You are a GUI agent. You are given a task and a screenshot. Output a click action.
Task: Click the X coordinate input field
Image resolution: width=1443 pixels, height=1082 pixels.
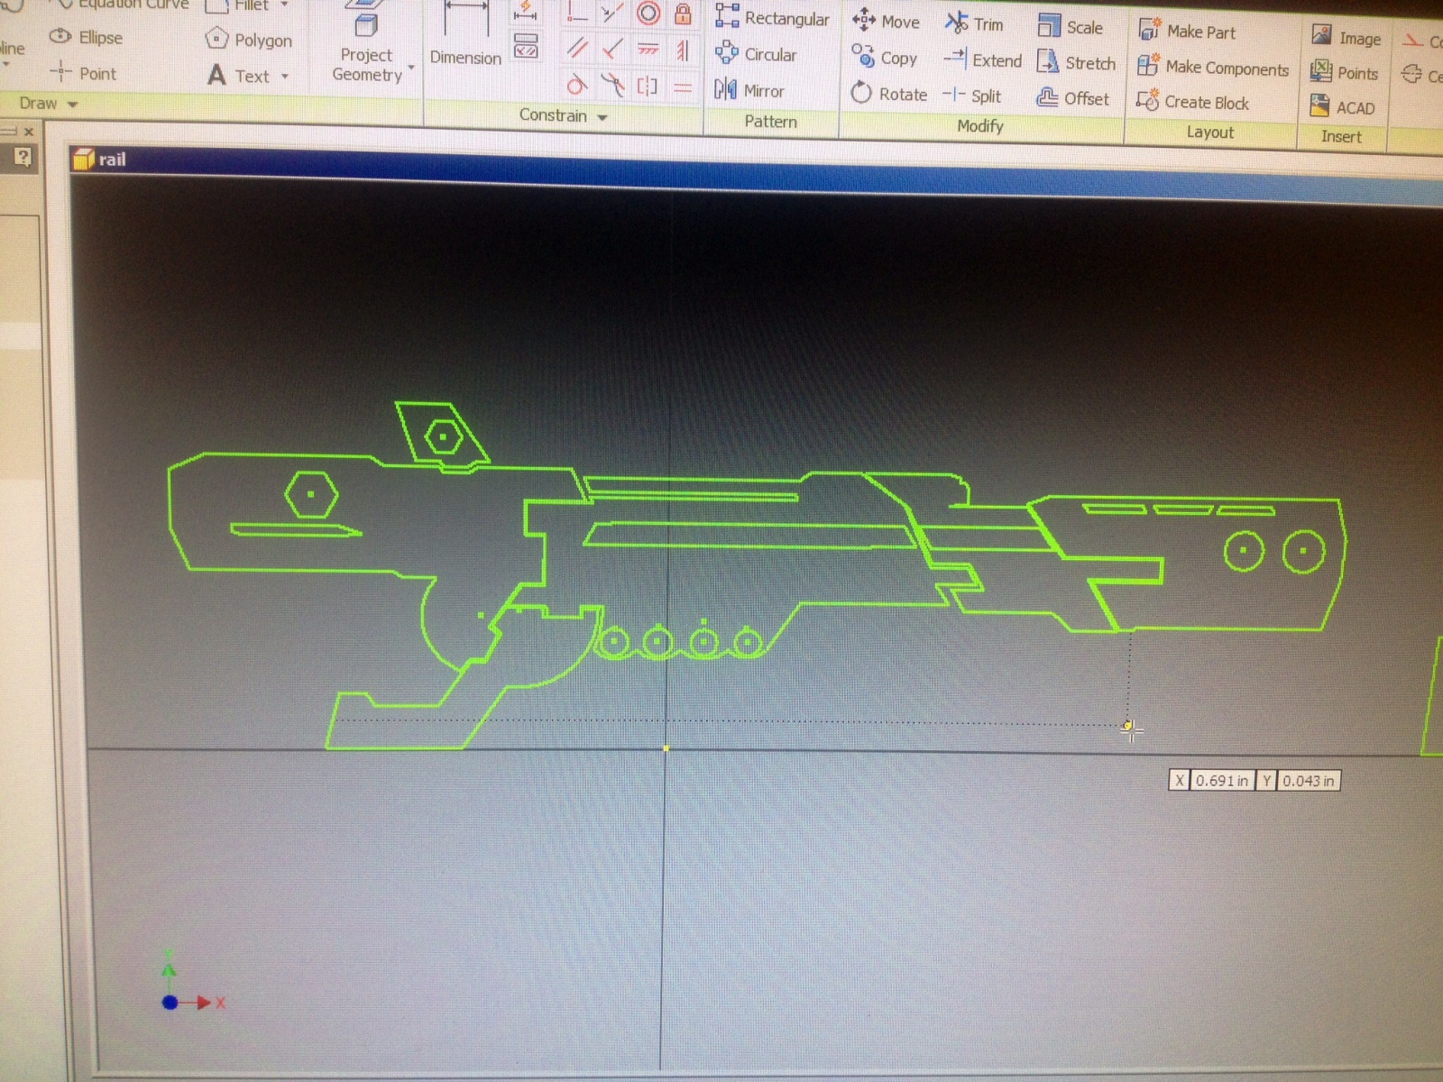1222,781
